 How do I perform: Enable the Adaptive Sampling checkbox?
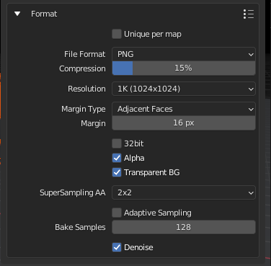pos(117,213)
